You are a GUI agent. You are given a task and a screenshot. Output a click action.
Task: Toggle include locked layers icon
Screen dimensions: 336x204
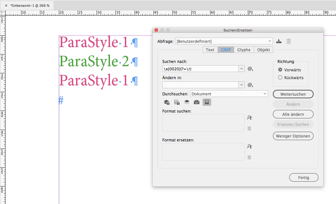click(167, 102)
